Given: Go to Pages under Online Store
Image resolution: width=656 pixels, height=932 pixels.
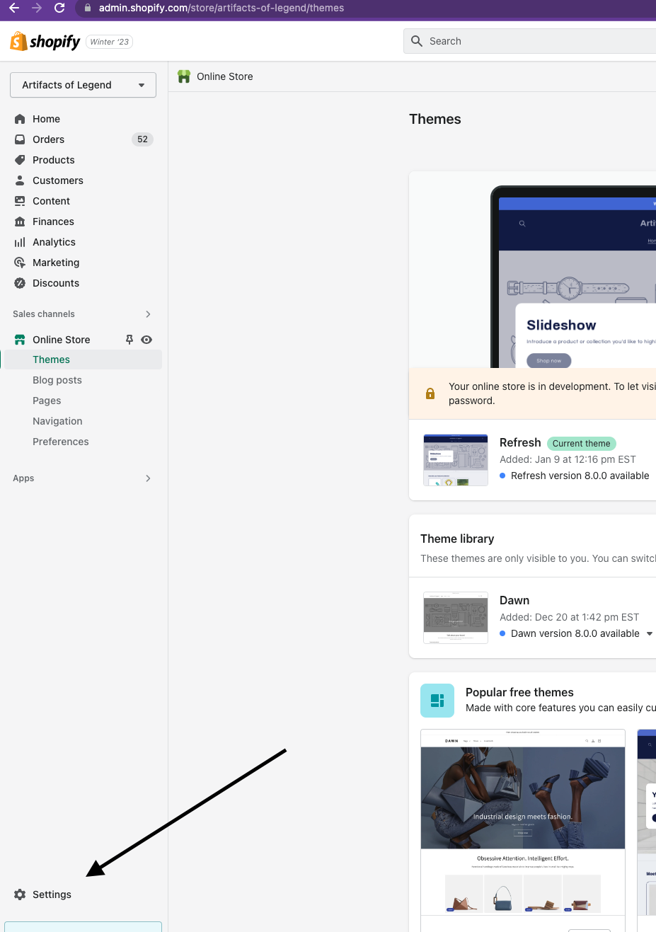Looking at the screenshot, I should coord(47,401).
